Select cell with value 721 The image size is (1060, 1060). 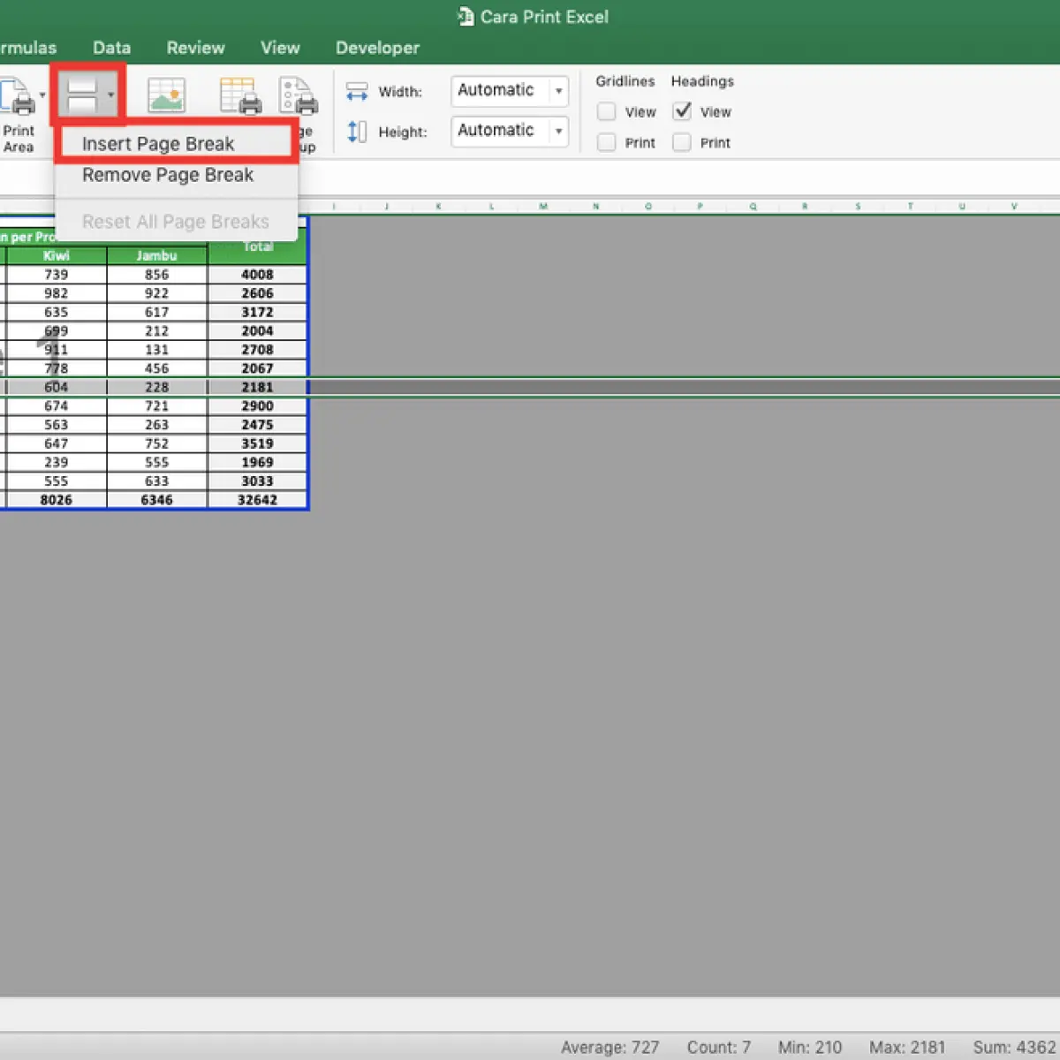pos(157,405)
